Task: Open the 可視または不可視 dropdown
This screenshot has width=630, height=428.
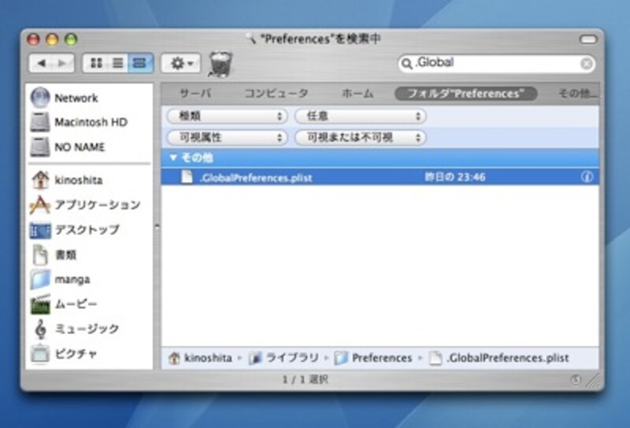Action: click(360, 137)
